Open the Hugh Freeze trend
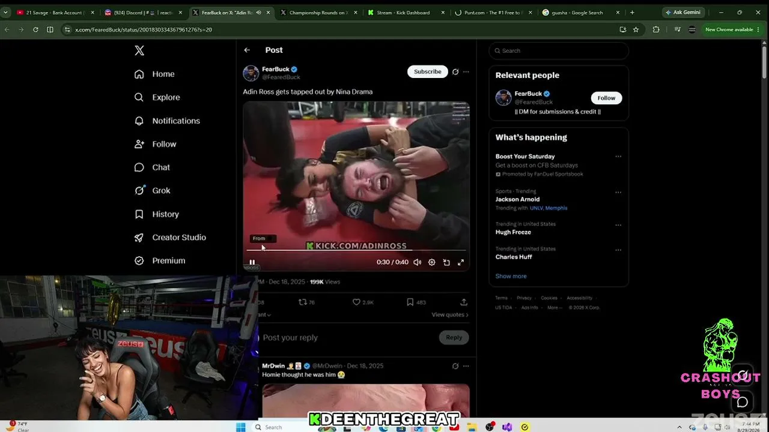 (x=513, y=232)
